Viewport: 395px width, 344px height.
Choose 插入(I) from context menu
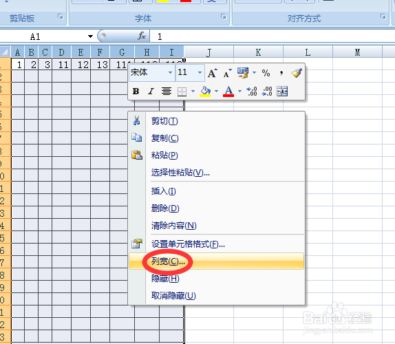tap(216, 191)
